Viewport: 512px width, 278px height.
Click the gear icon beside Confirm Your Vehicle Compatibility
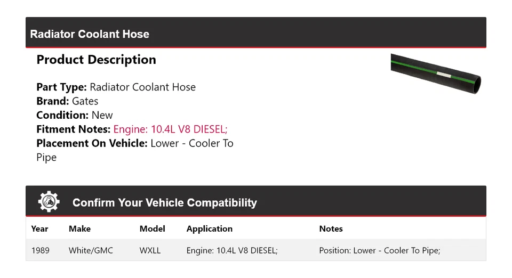point(49,202)
